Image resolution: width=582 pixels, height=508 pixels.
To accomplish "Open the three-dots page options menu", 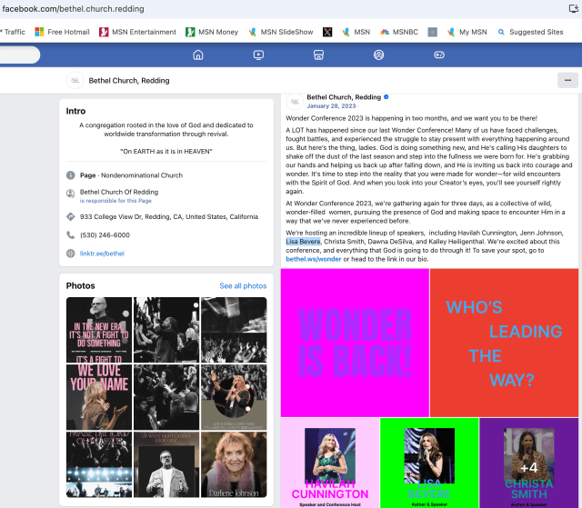I will point(567,80).
